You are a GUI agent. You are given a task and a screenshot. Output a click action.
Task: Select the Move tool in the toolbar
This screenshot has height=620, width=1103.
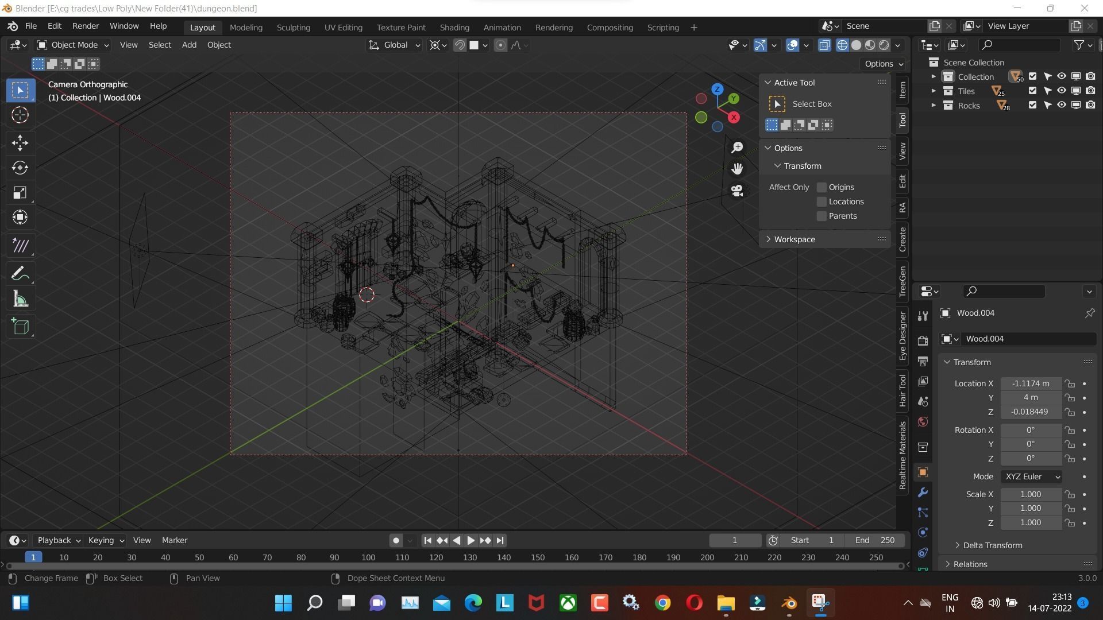(20, 142)
